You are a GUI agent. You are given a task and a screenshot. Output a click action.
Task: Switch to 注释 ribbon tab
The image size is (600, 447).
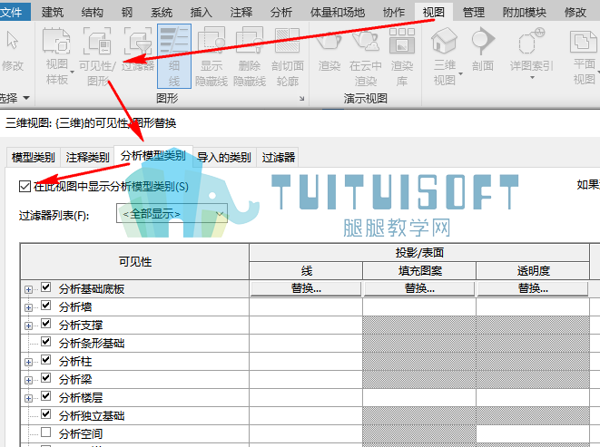[x=241, y=12]
